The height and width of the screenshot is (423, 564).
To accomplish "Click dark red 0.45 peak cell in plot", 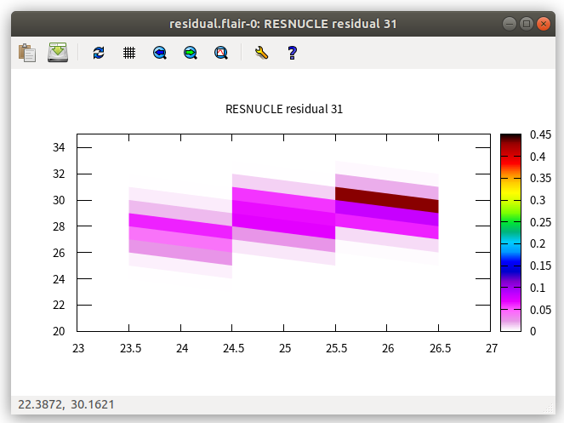I will [x=387, y=200].
